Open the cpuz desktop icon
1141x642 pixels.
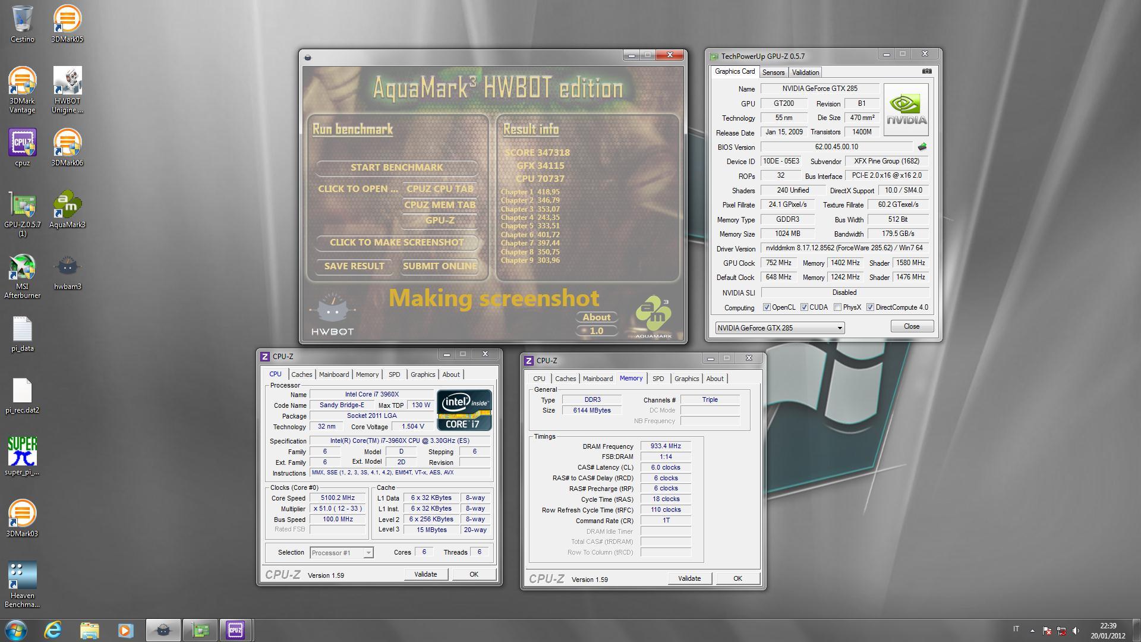(22, 147)
